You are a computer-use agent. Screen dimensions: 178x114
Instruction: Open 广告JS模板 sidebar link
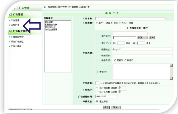coord(16,46)
